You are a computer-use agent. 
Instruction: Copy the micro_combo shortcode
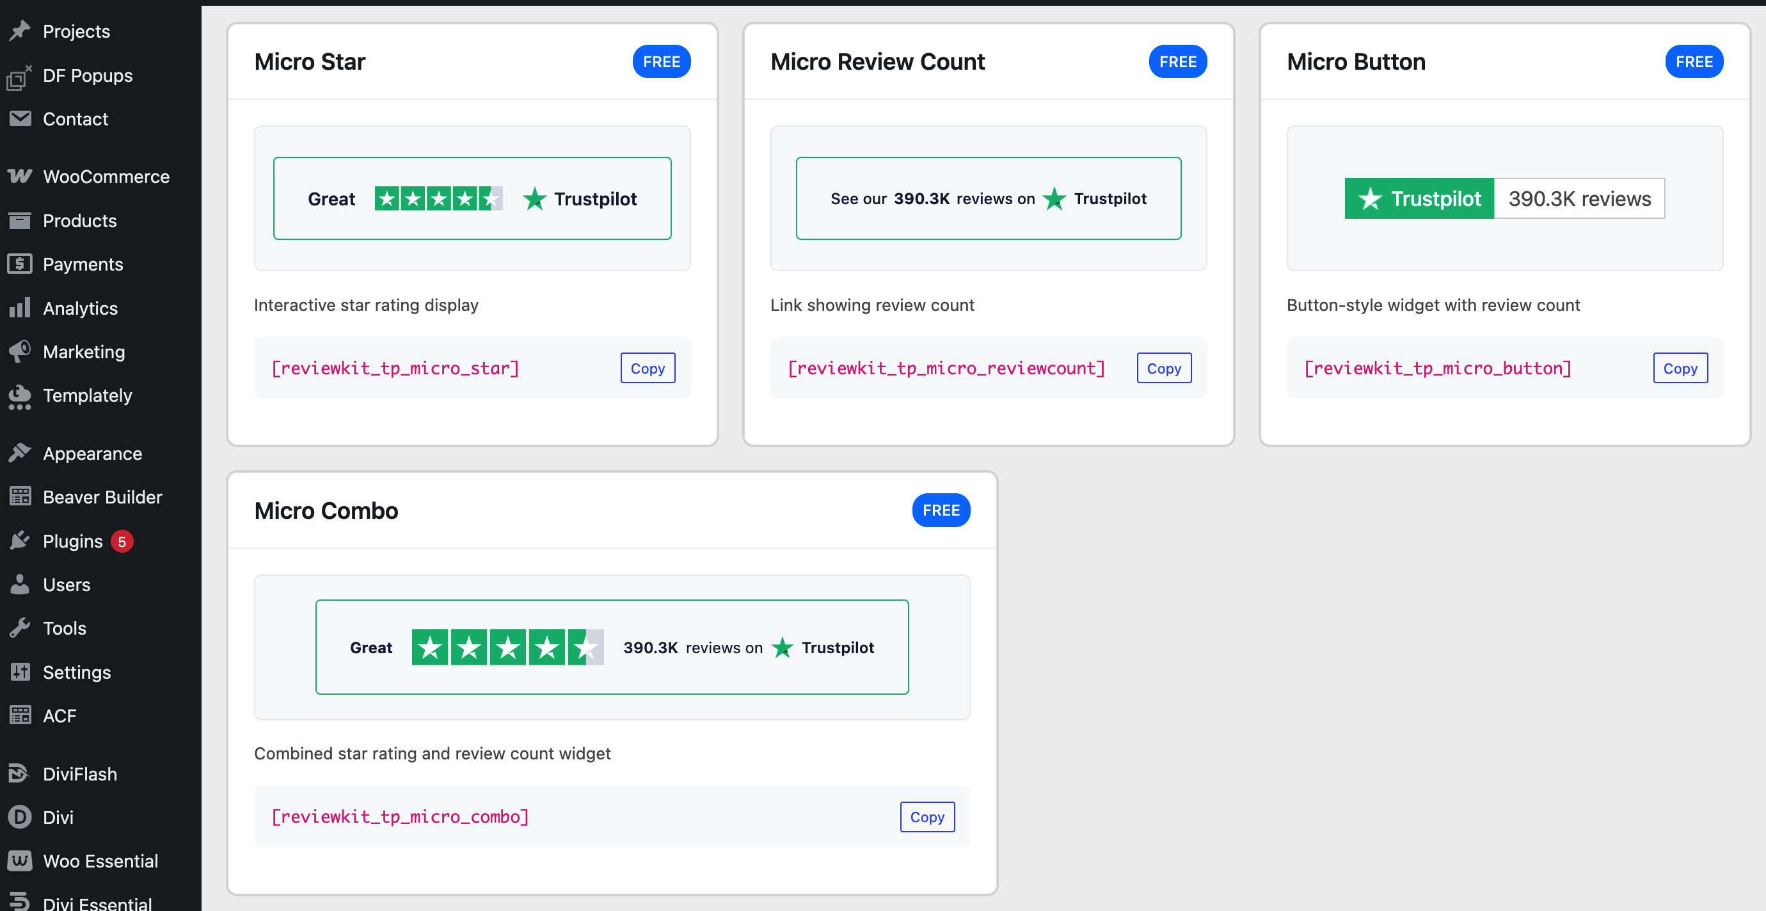[927, 816]
